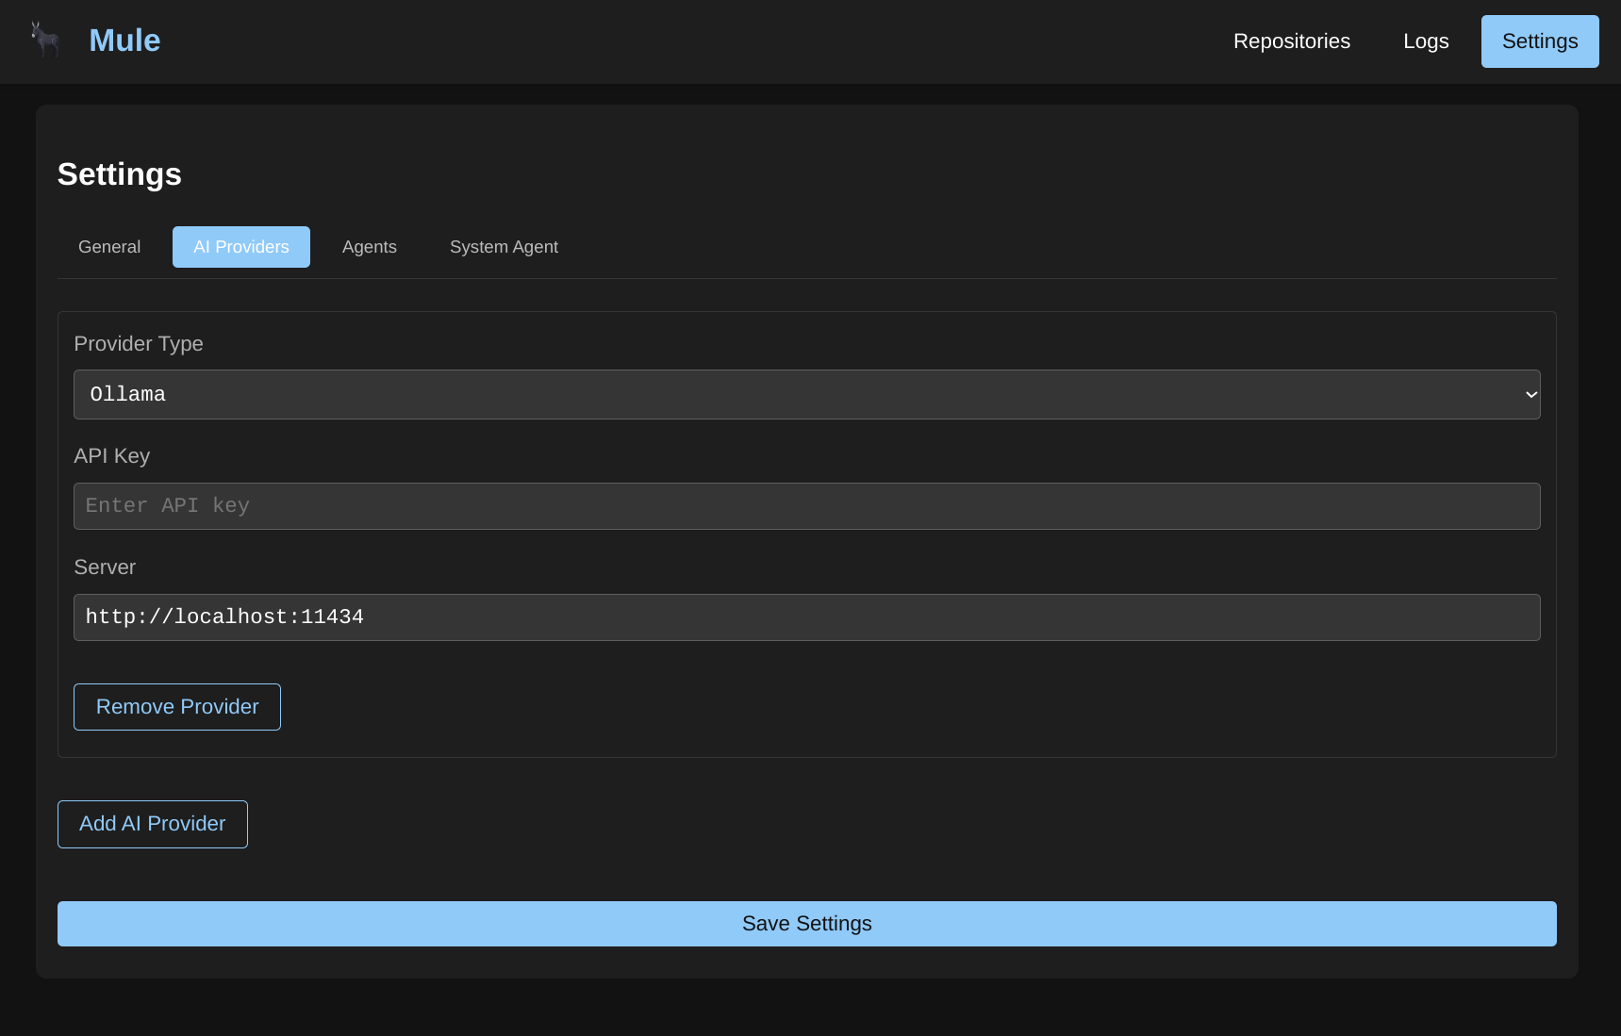The width and height of the screenshot is (1621, 1036).
Task: Open the System Agent tab
Action: (x=504, y=247)
